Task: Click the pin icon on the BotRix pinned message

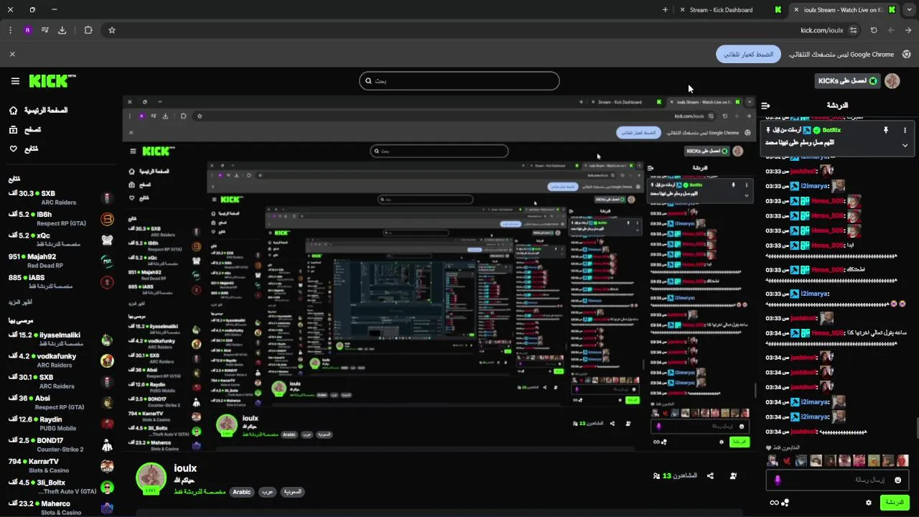Action: pos(885,130)
